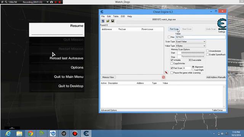Viewport: 244px width, 137px height.
Task: Click the Select process icon in Cheat Engine
Action: coord(103,21)
